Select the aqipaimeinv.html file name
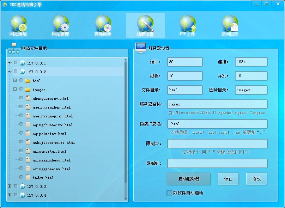This screenshot has width=285, height=208. pyautogui.click(x=49, y=134)
